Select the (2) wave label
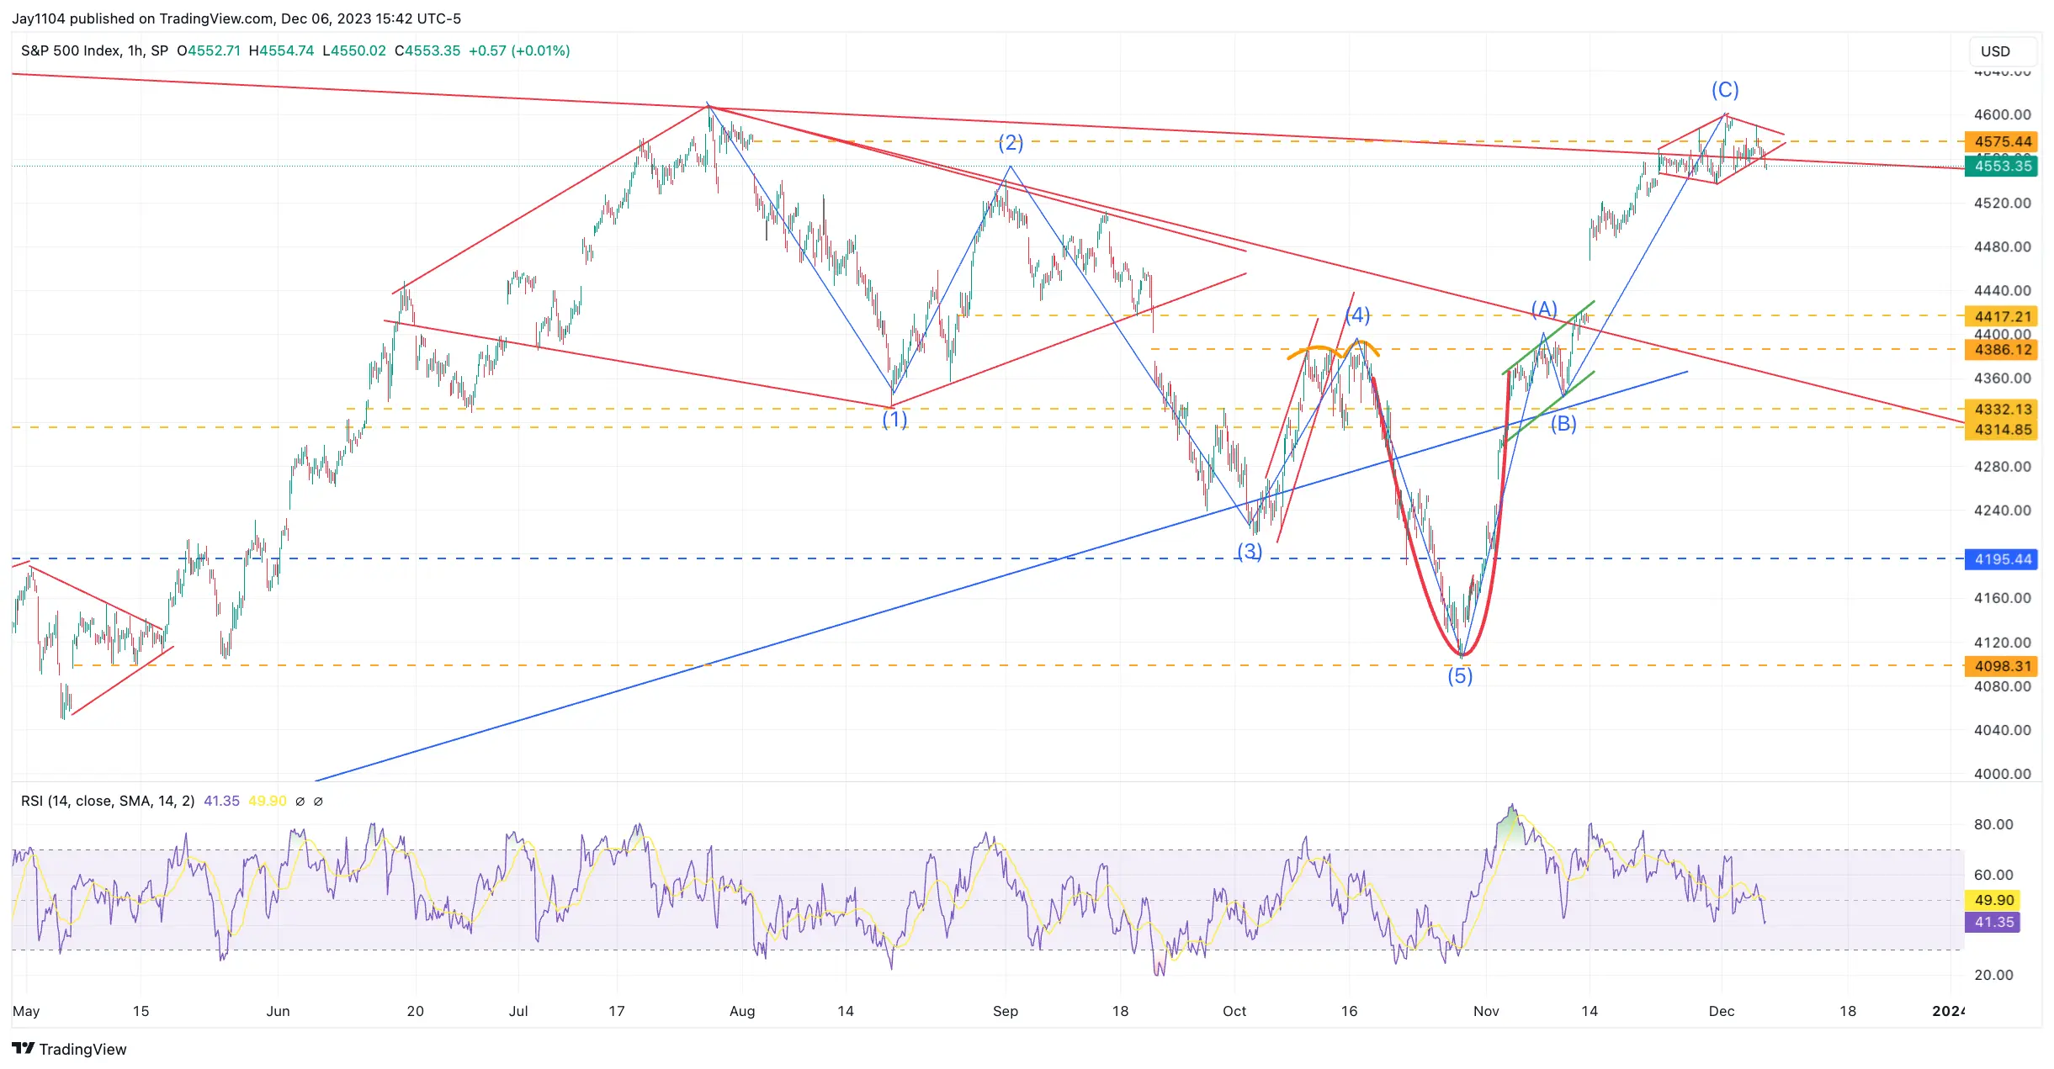 pos(1011,142)
